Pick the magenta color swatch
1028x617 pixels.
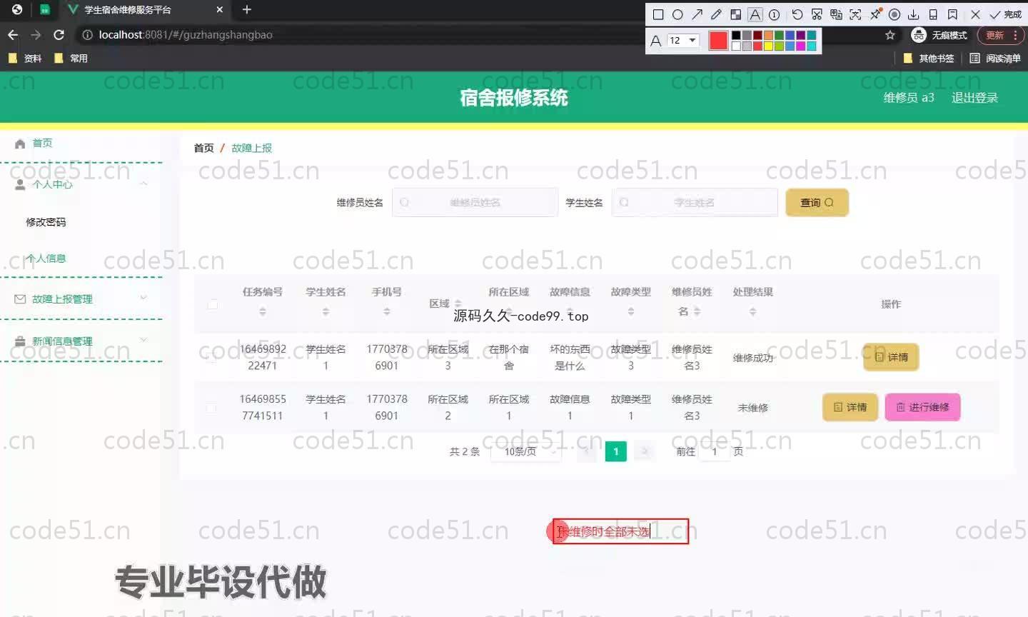[x=800, y=46]
